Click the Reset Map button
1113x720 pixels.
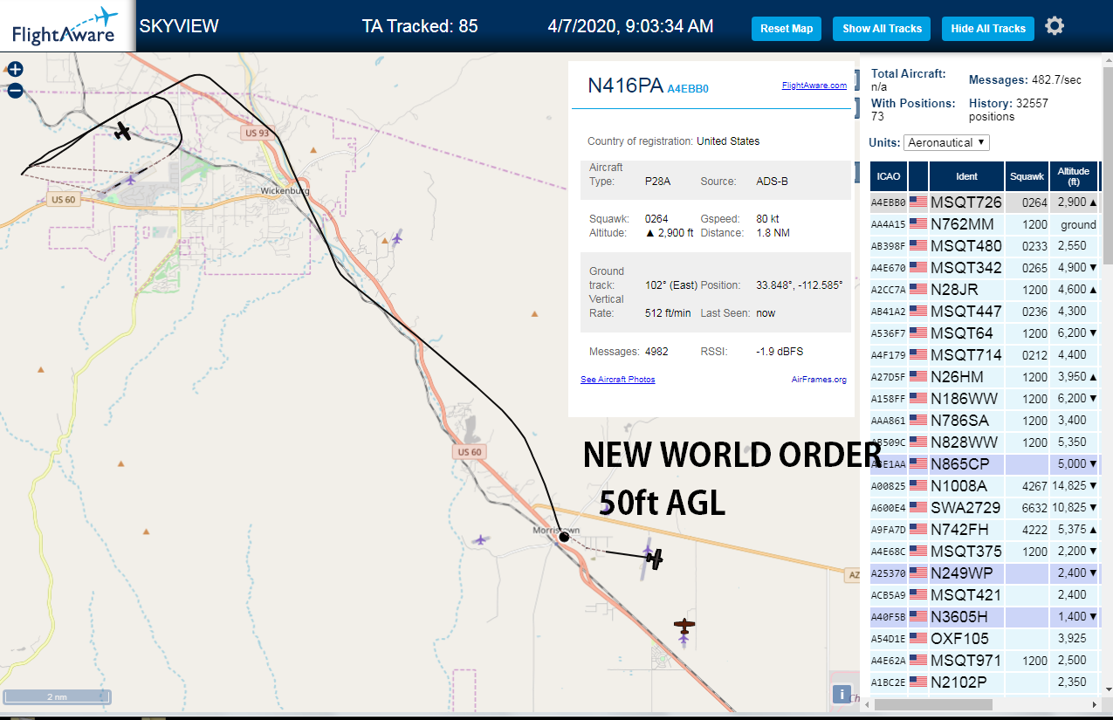coord(787,29)
